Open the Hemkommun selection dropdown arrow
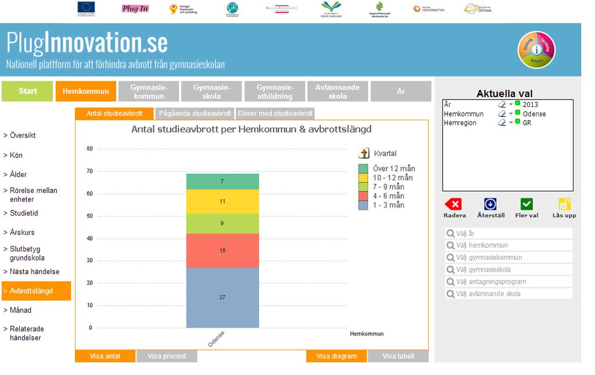595x375 pixels. tap(511, 113)
